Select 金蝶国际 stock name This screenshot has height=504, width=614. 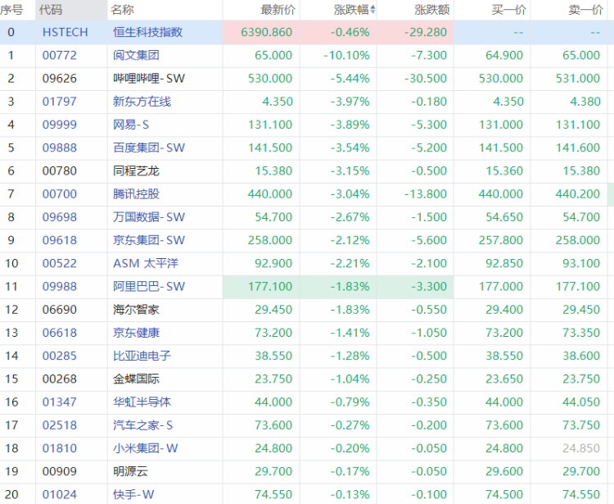[136, 379]
